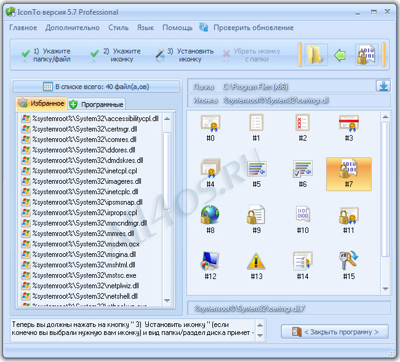Select accessibilitycpl.dll in the list
Viewport: 400px width, 362px height.
pyautogui.click(x=90, y=119)
